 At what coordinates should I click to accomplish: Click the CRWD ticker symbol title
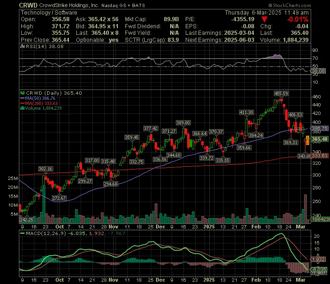28,5
